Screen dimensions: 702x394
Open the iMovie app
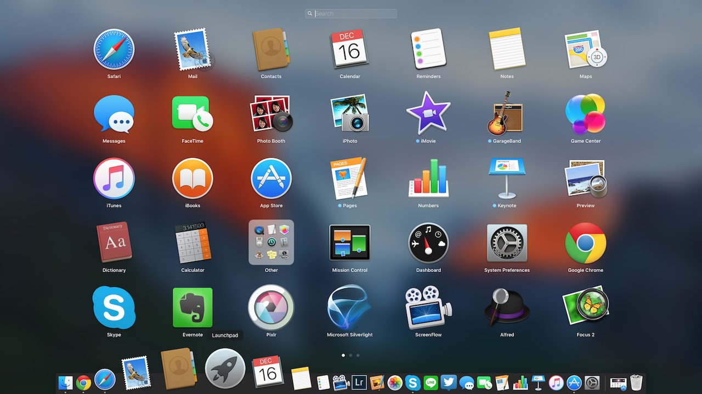(428, 114)
